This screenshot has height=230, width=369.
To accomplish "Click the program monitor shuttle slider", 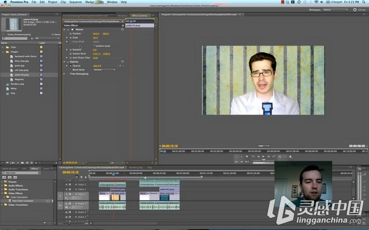I will coord(263,160).
